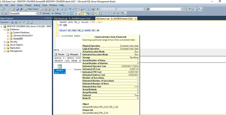Collapse the Databases folder
226x115 pixels.
(x=5, y=30)
